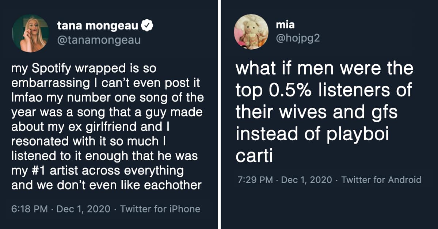Open the @tanamongeau handle link
The height and width of the screenshot is (229, 438).
pos(99,40)
